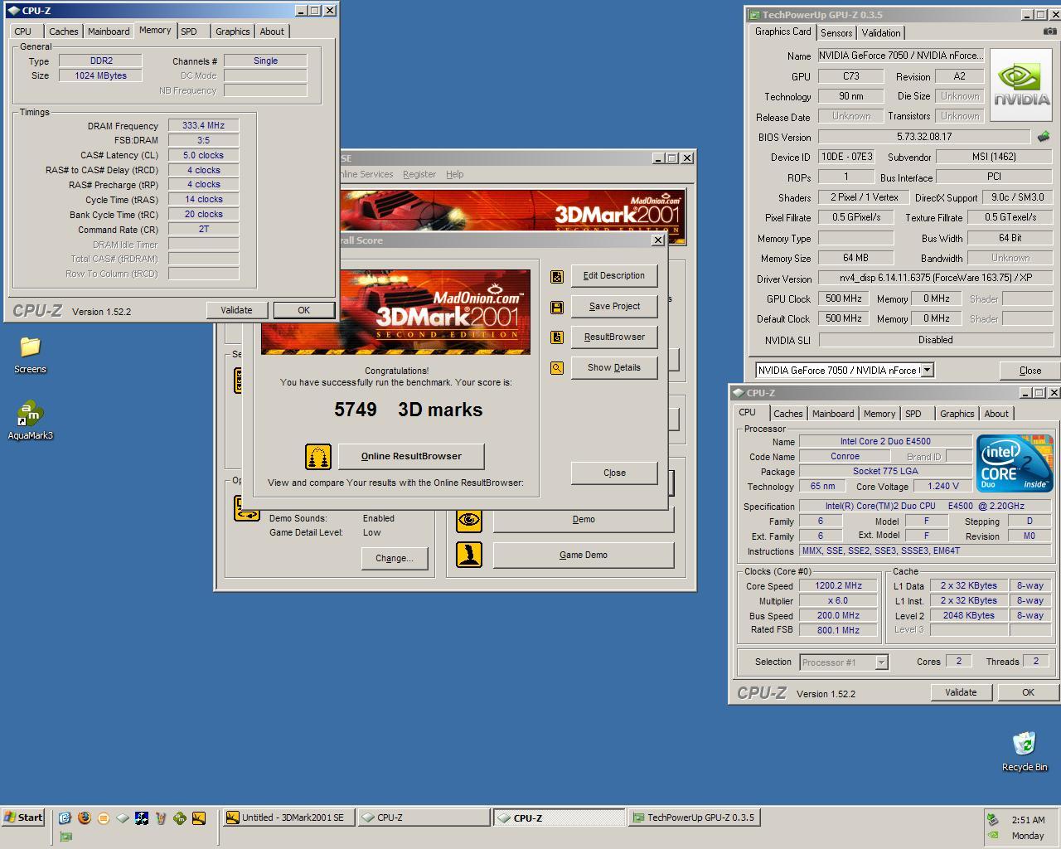Viewport: 1061px width, 849px height.
Task: Click the icon beside the ResultBrowser button
Action: click(557, 337)
